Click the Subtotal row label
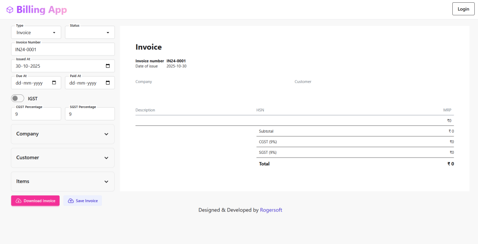 266,131
